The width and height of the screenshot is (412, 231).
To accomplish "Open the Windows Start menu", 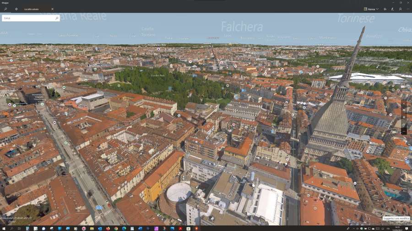I will (4, 228).
